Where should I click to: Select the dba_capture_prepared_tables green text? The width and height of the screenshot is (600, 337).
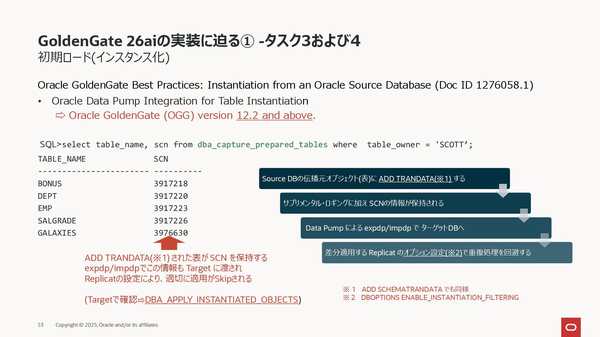(262, 144)
